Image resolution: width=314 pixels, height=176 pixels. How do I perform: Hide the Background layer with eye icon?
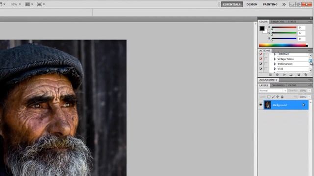(x=261, y=105)
